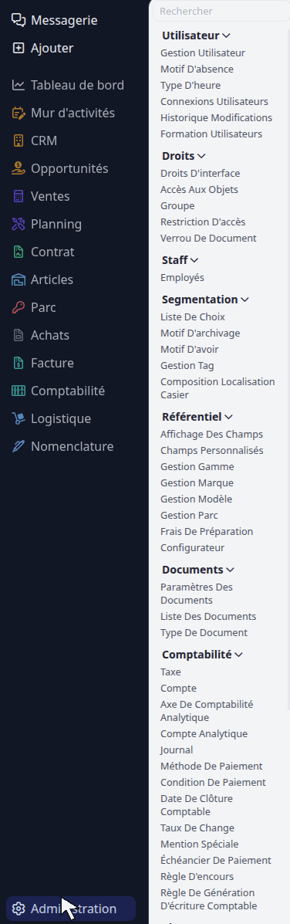Open Tableau de bord chart icon
290x924 pixels.
pos(19,86)
